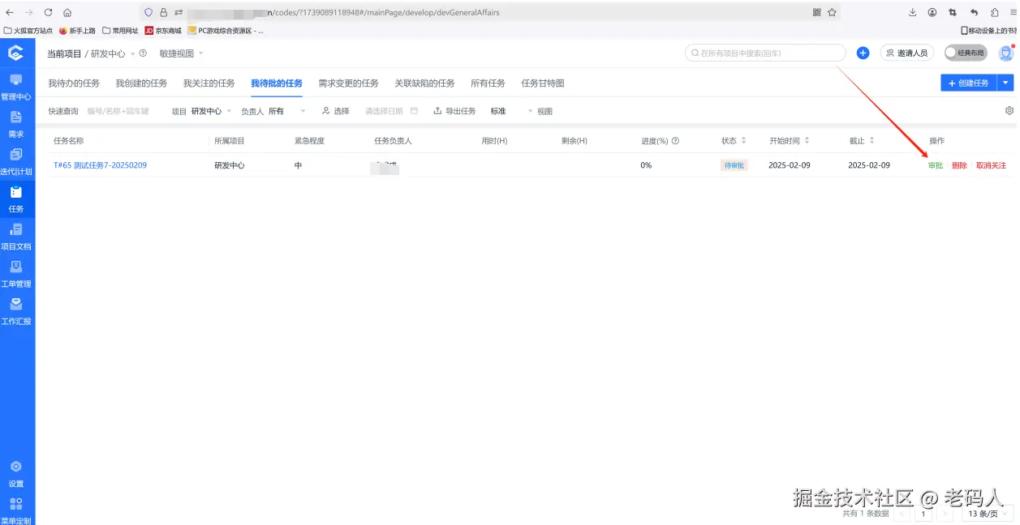Click the help icon next to 进度(%)

coord(675,141)
